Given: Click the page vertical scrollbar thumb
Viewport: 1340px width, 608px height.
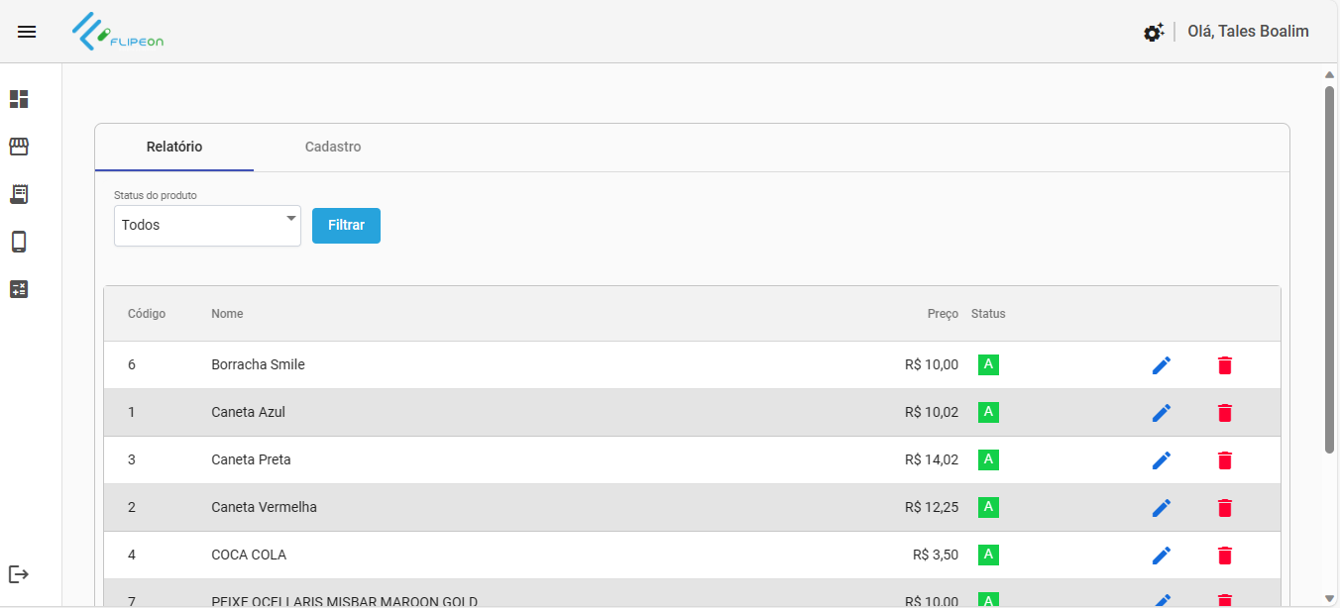Looking at the screenshot, I should [x=1329, y=267].
